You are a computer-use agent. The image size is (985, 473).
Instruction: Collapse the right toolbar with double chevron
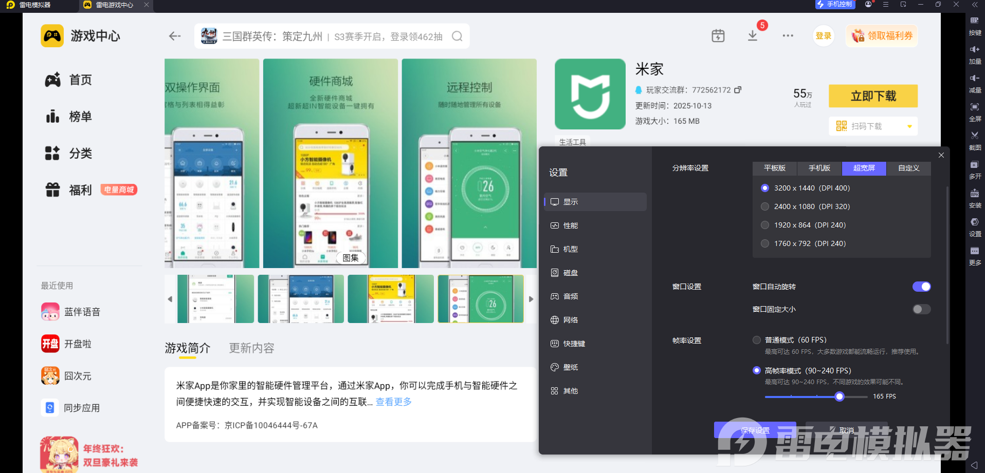(x=975, y=4)
